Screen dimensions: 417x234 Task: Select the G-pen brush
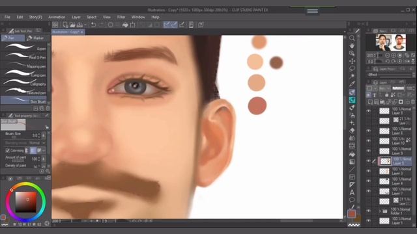(x=24, y=47)
